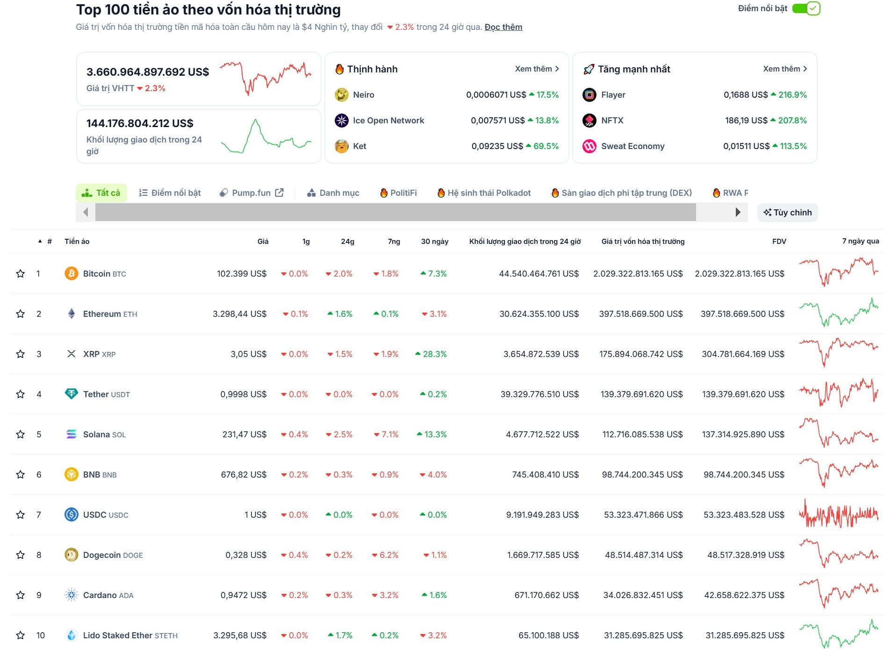The height and width of the screenshot is (649, 884).
Task: Click the NFTX top gainer icon
Action: [x=589, y=121]
